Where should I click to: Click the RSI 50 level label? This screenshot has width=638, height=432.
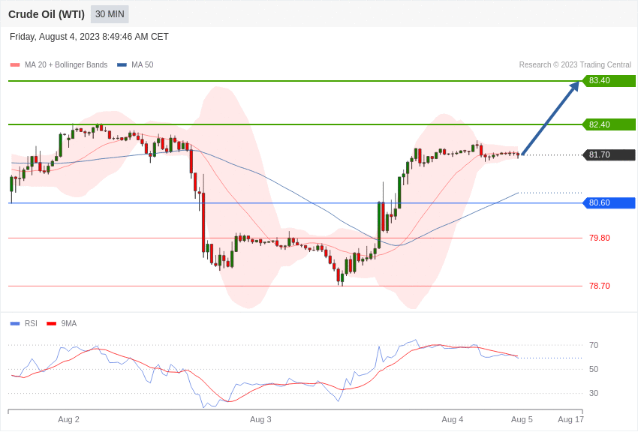[594, 369]
